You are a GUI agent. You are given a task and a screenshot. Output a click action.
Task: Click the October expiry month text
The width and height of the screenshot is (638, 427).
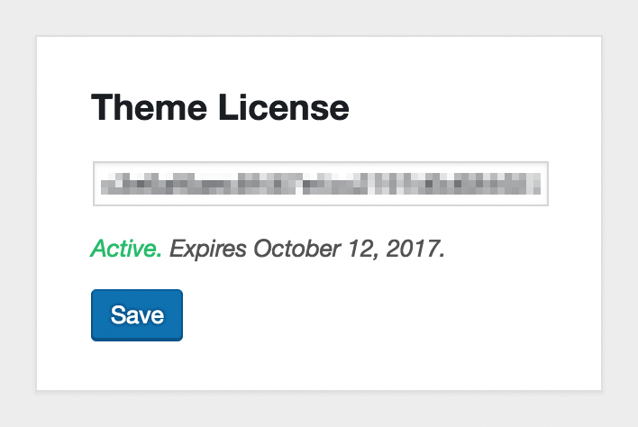(x=297, y=249)
